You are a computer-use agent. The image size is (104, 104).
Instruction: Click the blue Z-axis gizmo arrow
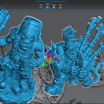[x=46, y=51]
